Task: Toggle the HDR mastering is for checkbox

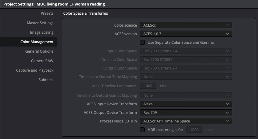Action: [x=143, y=130]
